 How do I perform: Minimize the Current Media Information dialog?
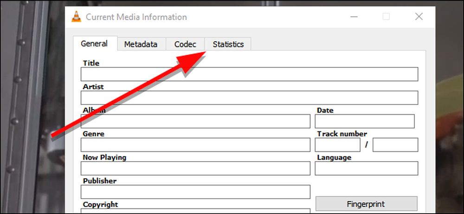tap(354, 17)
